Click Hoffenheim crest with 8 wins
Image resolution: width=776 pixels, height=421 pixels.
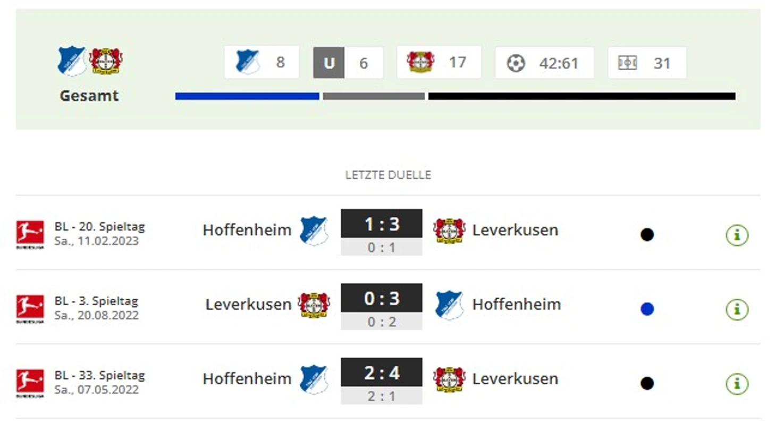[x=247, y=62]
